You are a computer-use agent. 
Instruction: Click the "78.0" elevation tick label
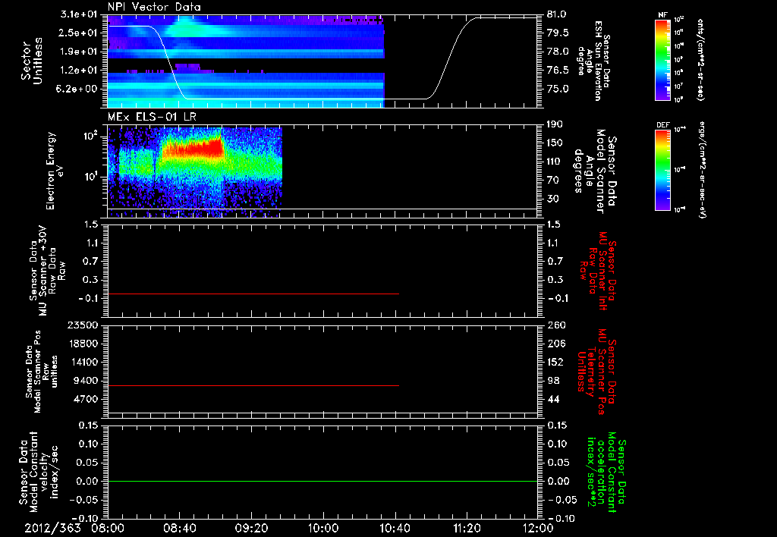[x=557, y=52]
